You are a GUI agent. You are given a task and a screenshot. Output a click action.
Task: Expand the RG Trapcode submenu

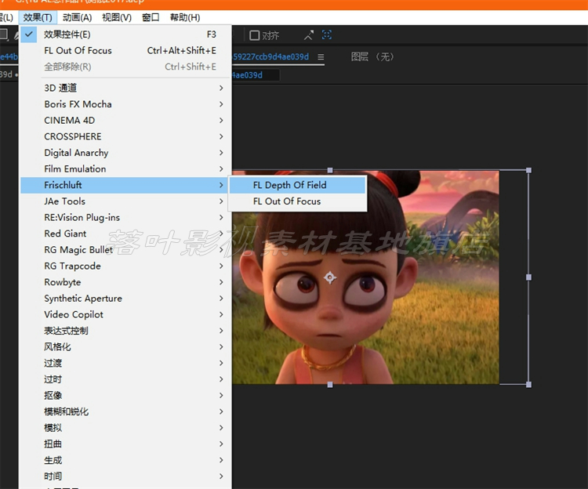125,266
